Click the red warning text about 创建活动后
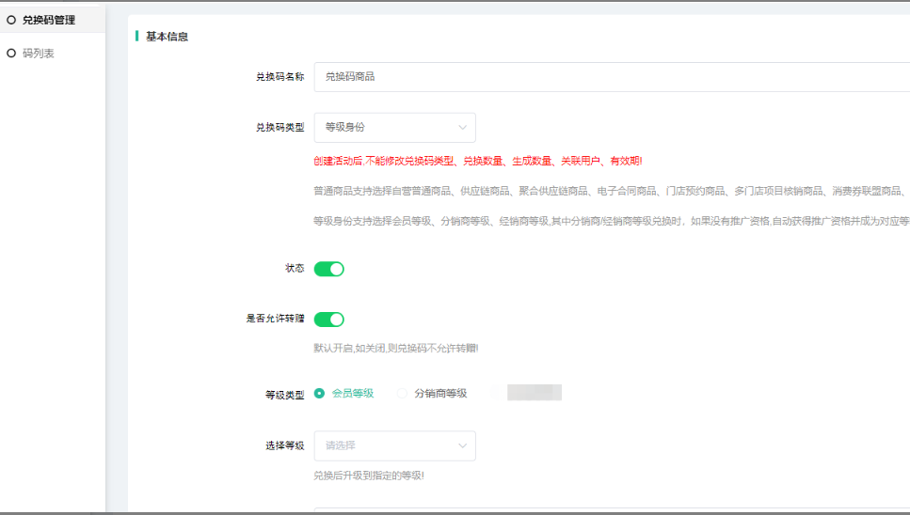Screen dimensions: 910x515 click(477, 161)
